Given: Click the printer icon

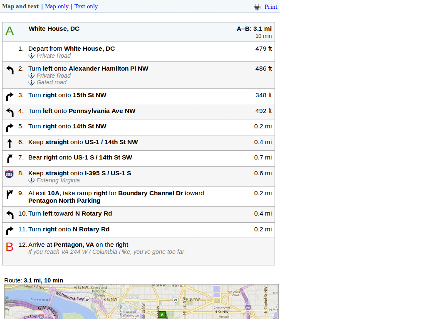Looking at the screenshot, I should click(x=257, y=7).
